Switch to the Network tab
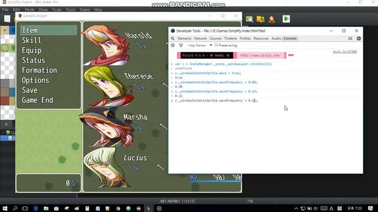Viewport: 378px width, 212px height. click(200, 38)
